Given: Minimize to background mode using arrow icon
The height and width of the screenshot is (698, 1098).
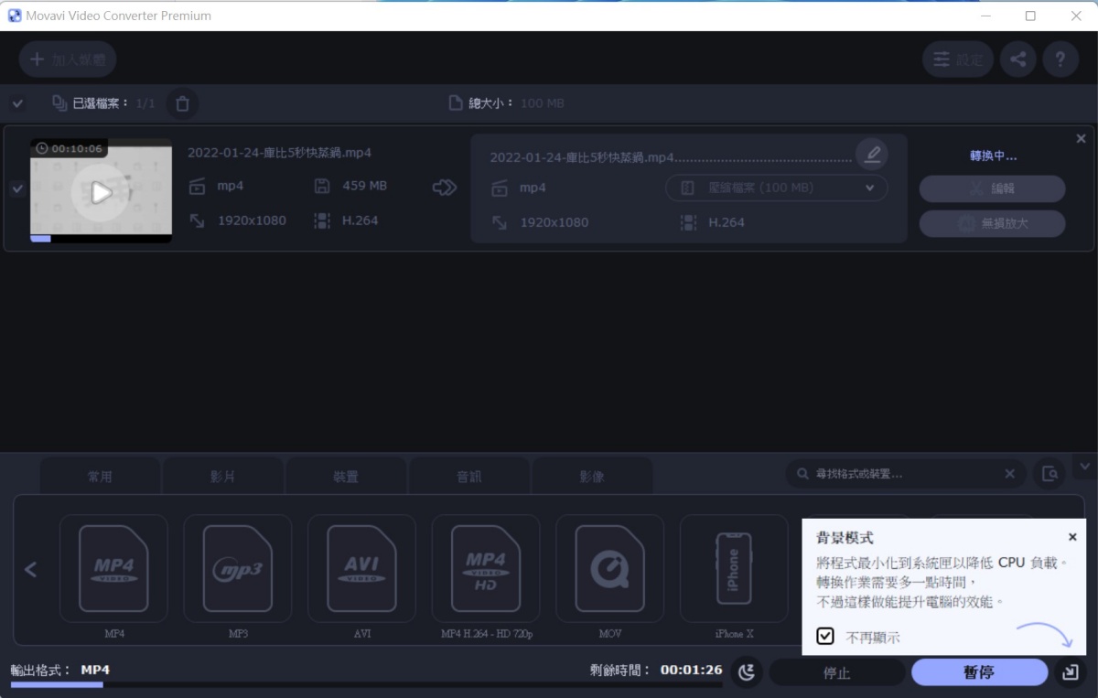Looking at the screenshot, I should click(1070, 672).
